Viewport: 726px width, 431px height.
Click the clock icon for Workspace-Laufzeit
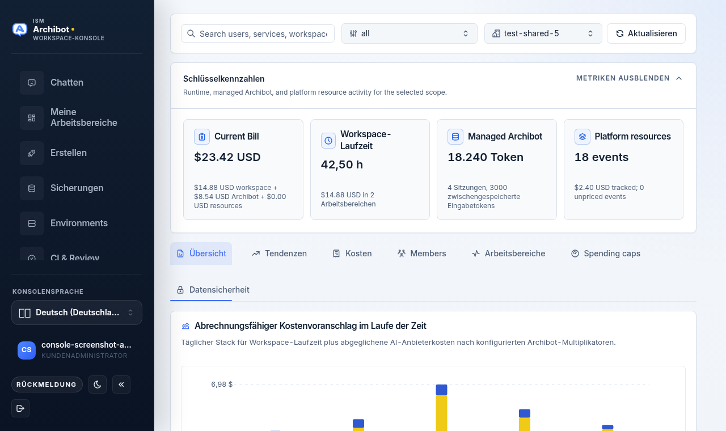point(328,141)
